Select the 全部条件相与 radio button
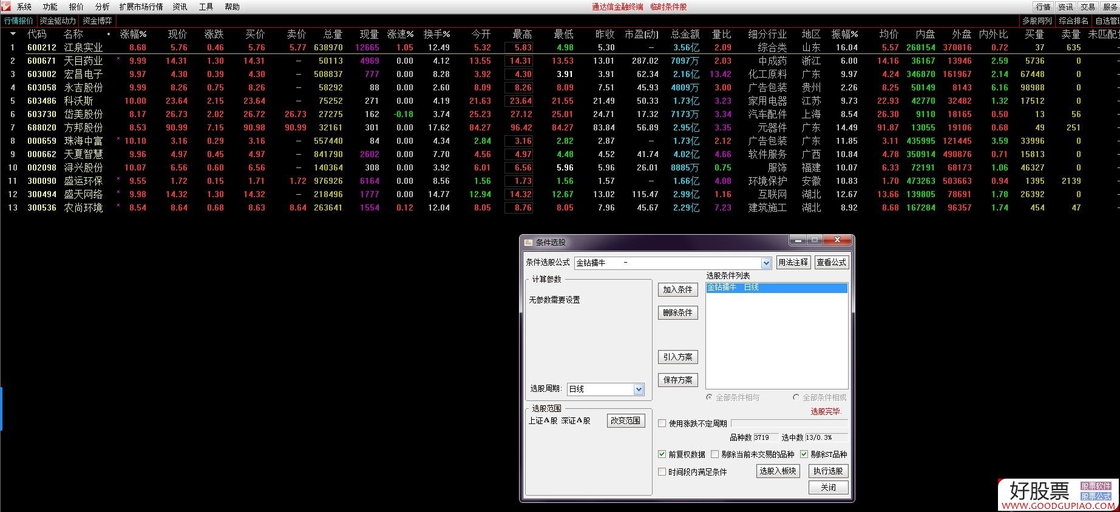Screen dimensions: 1120x512 (x=709, y=397)
